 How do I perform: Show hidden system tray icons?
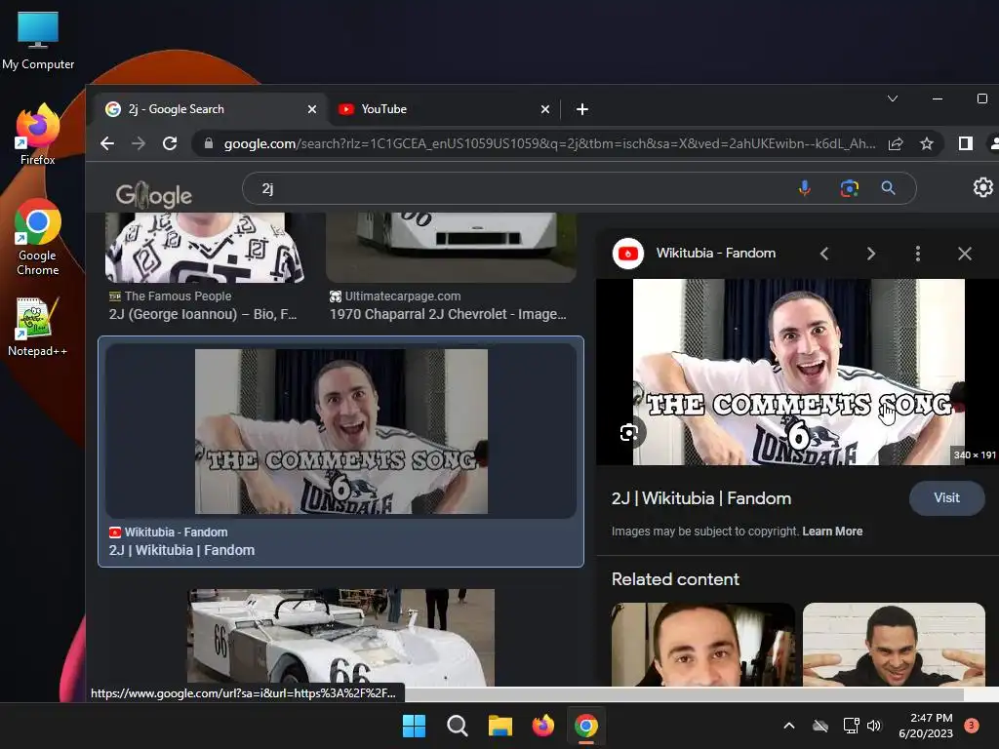[x=788, y=726]
